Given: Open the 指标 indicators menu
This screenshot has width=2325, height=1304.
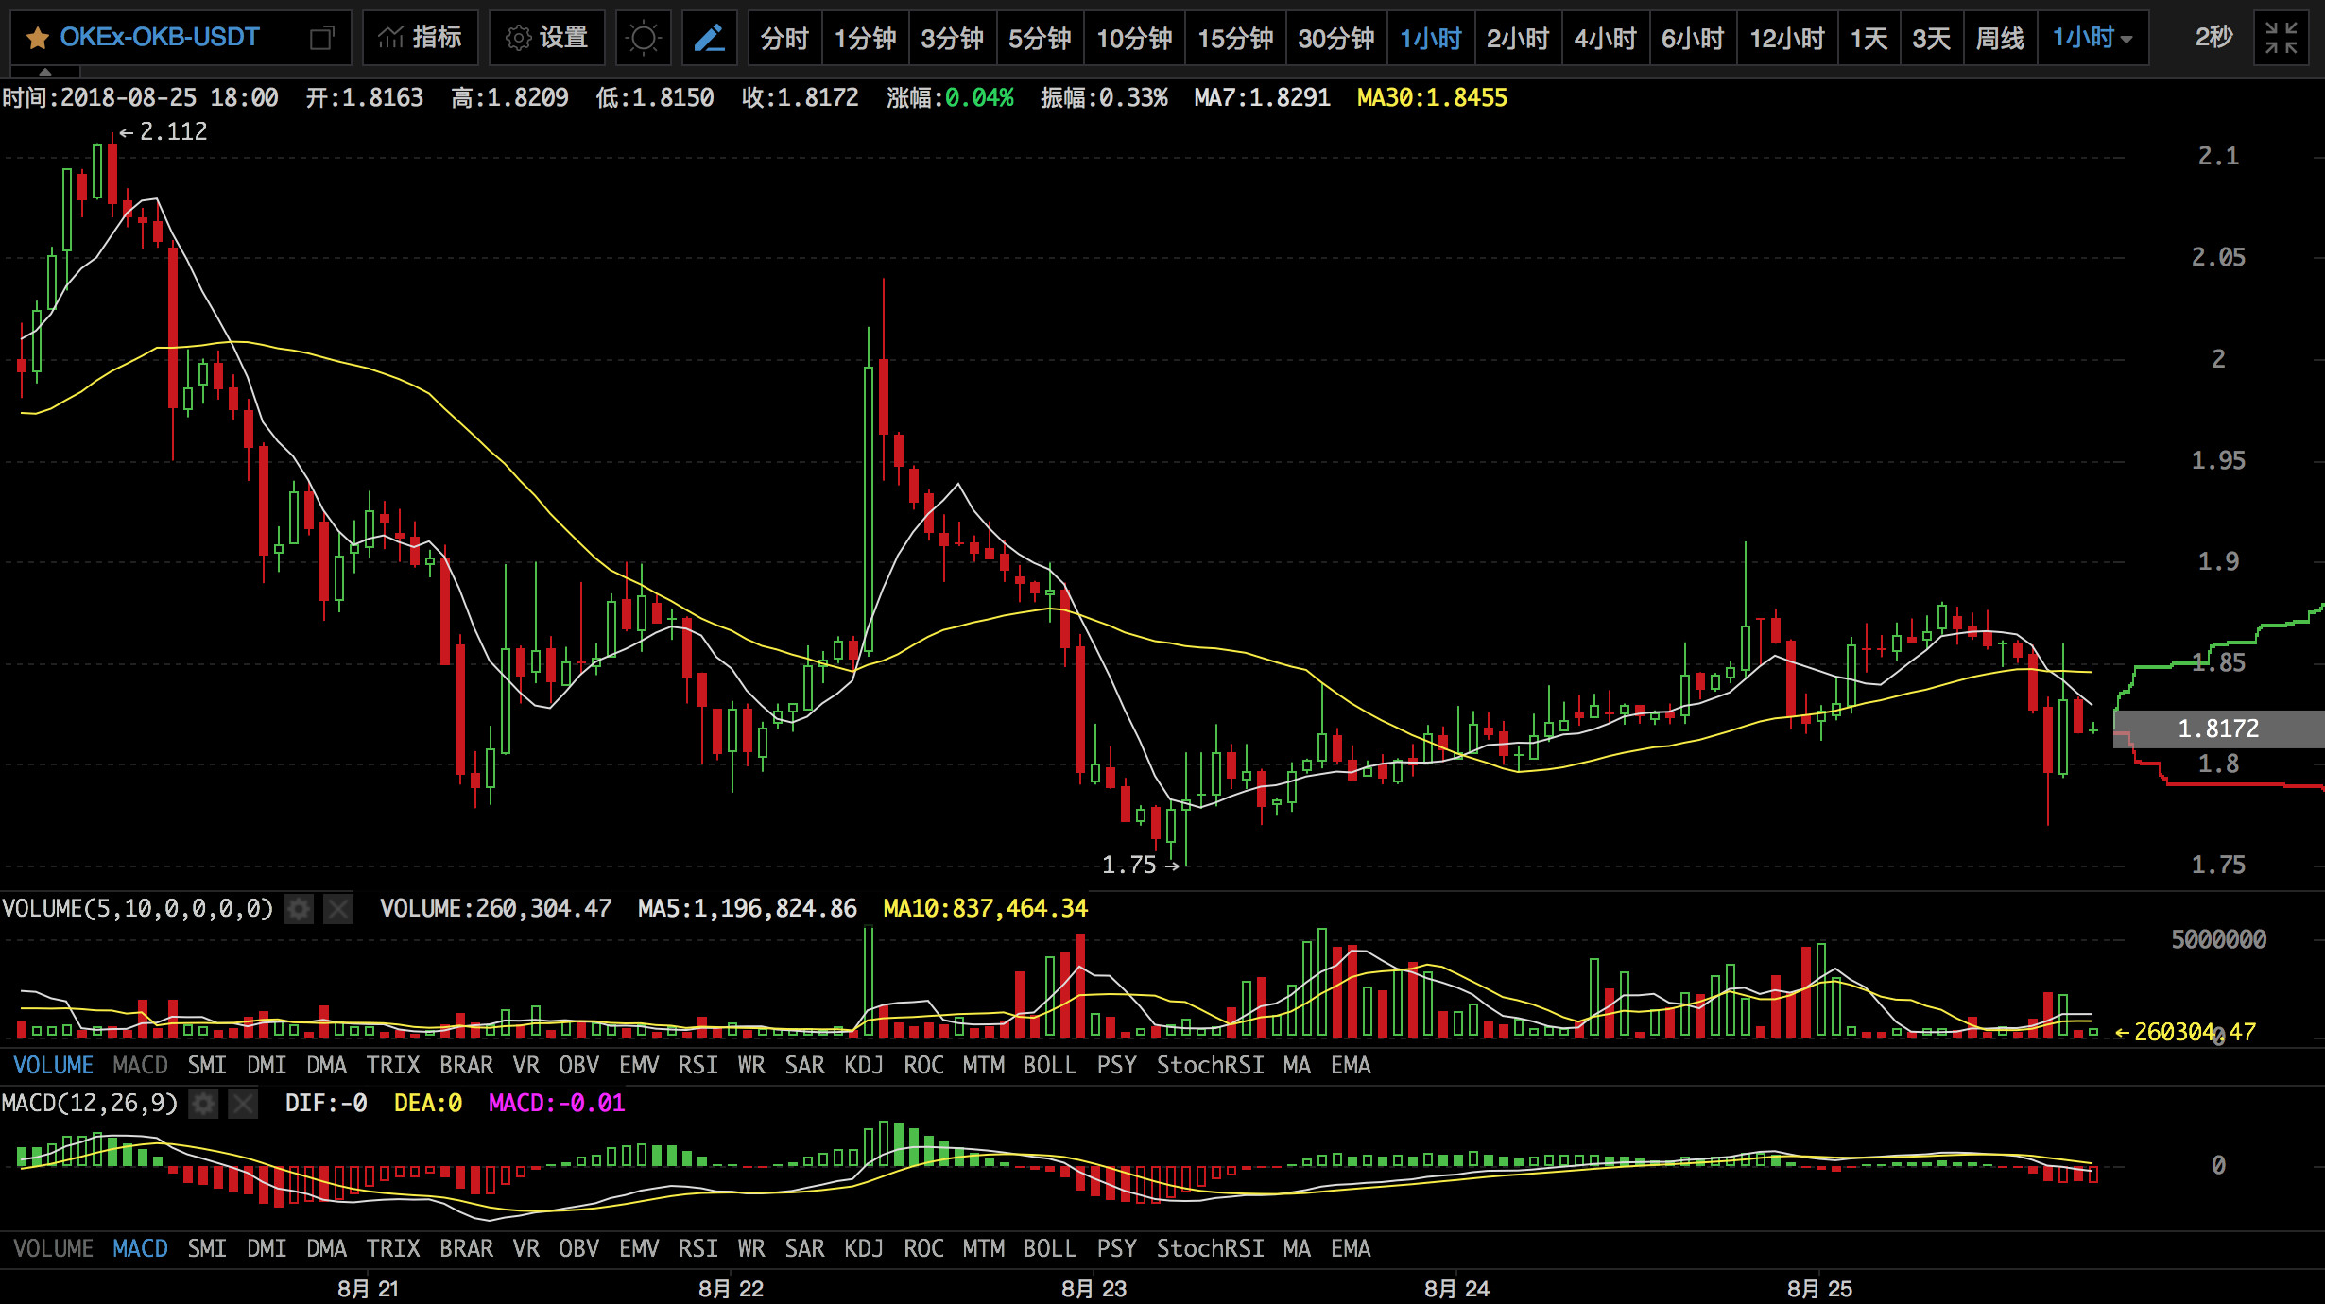Looking at the screenshot, I should 421,38.
